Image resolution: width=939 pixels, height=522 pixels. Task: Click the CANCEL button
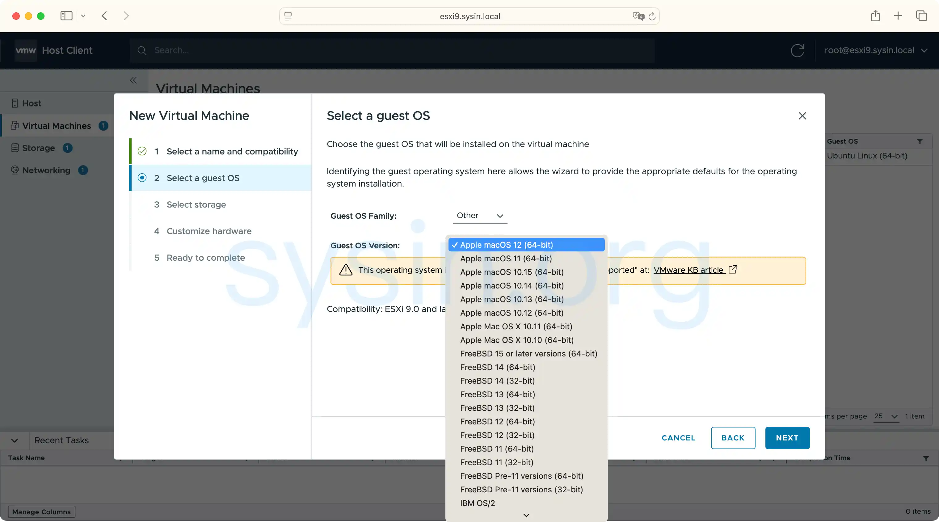(x=678, y=438)
